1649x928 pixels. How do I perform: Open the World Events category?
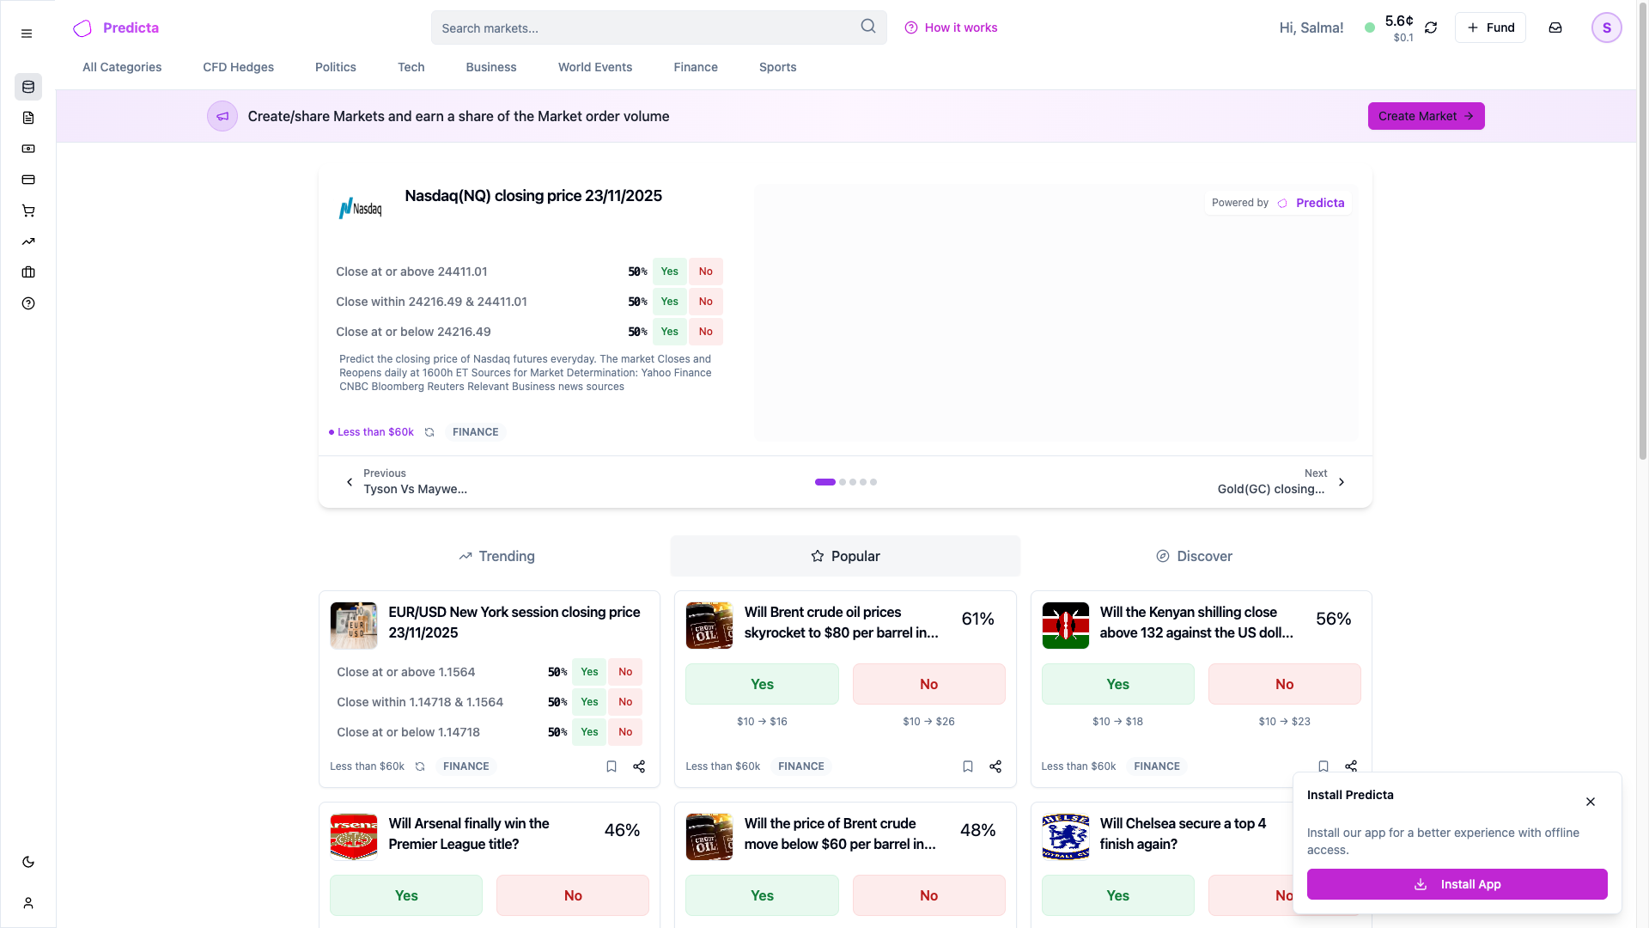tap(595, 67)
